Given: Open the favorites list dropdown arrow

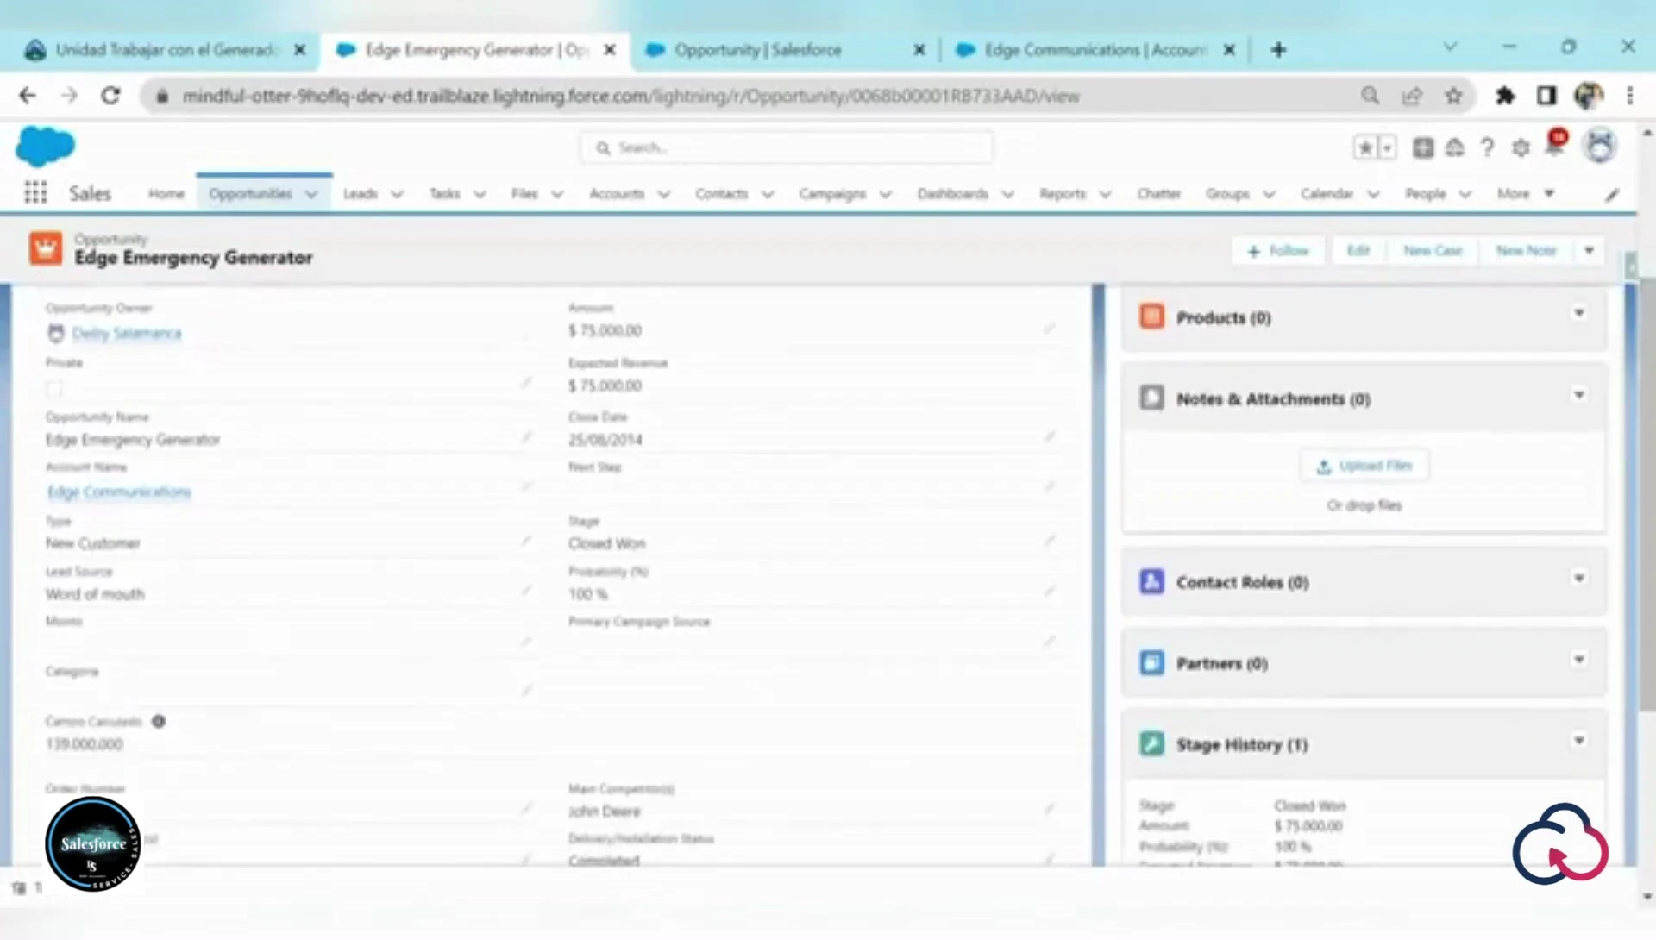Looking at the screenshot, I should pos(1387,148).
